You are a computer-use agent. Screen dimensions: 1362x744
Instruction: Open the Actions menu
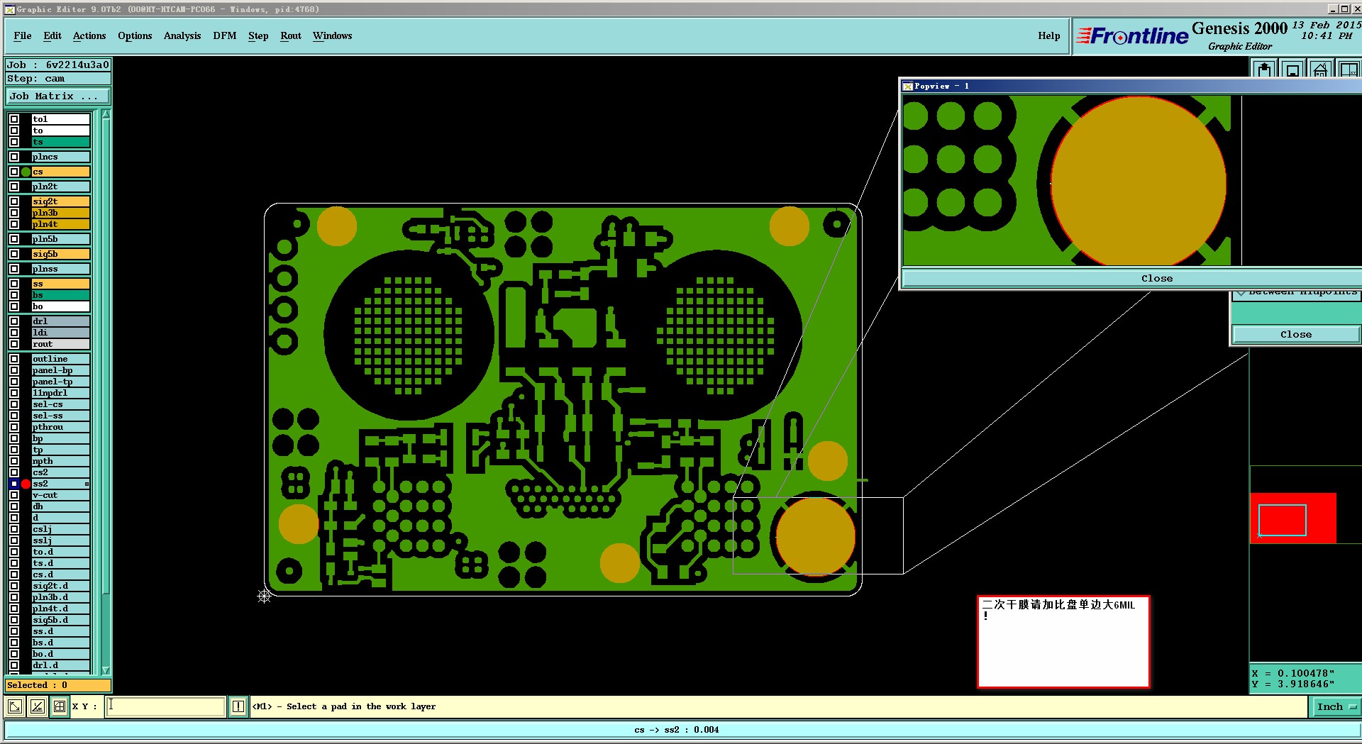click(x=89, y=35)
